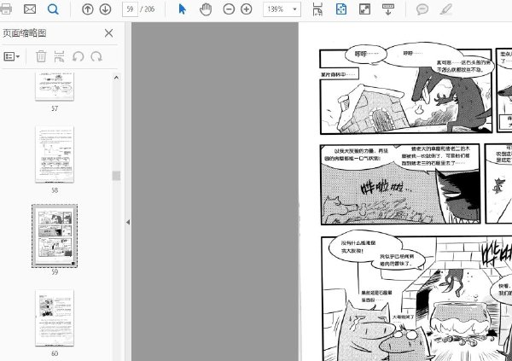The image size is (512, 361).
Task: Collapse the navigation pane with left arrow
Action: coord(128,222)
